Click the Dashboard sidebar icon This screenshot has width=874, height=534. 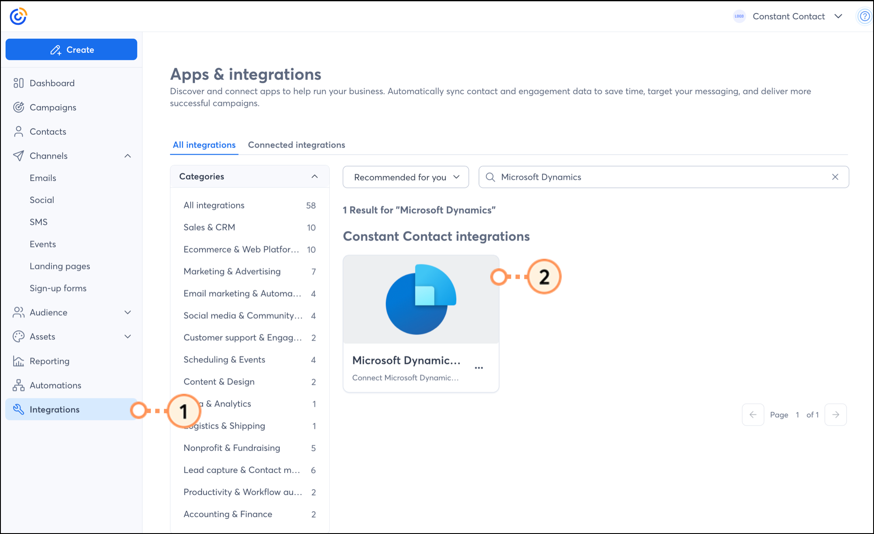point(18,83)
